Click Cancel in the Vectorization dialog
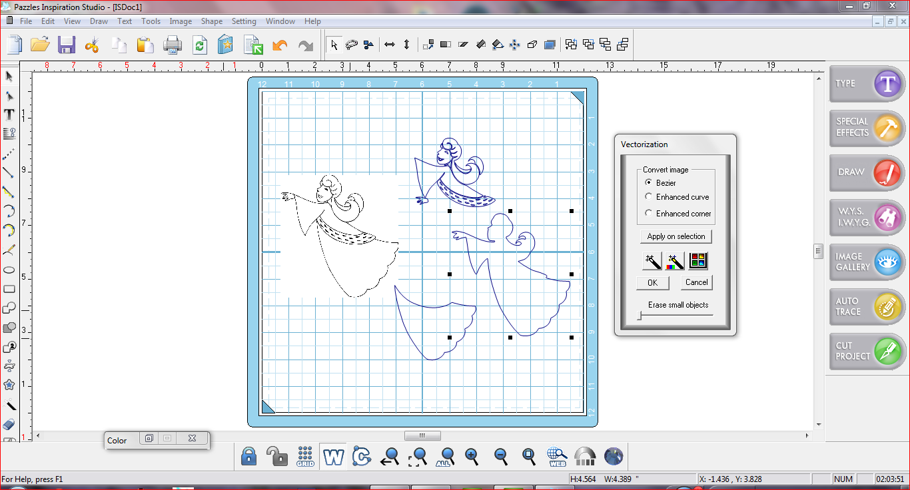 [x=697, y=282]
